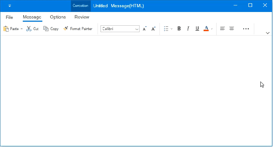The width and height of the screenshot is (273, 147).
Task: Toggle underline formatting
Action: tap(197, 29)
